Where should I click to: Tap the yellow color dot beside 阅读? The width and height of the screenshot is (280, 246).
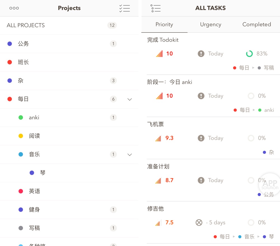pyautogui.click(x=21, y=136)
